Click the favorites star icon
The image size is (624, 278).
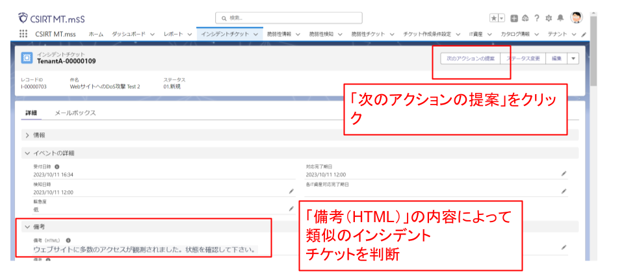[493, 18]
